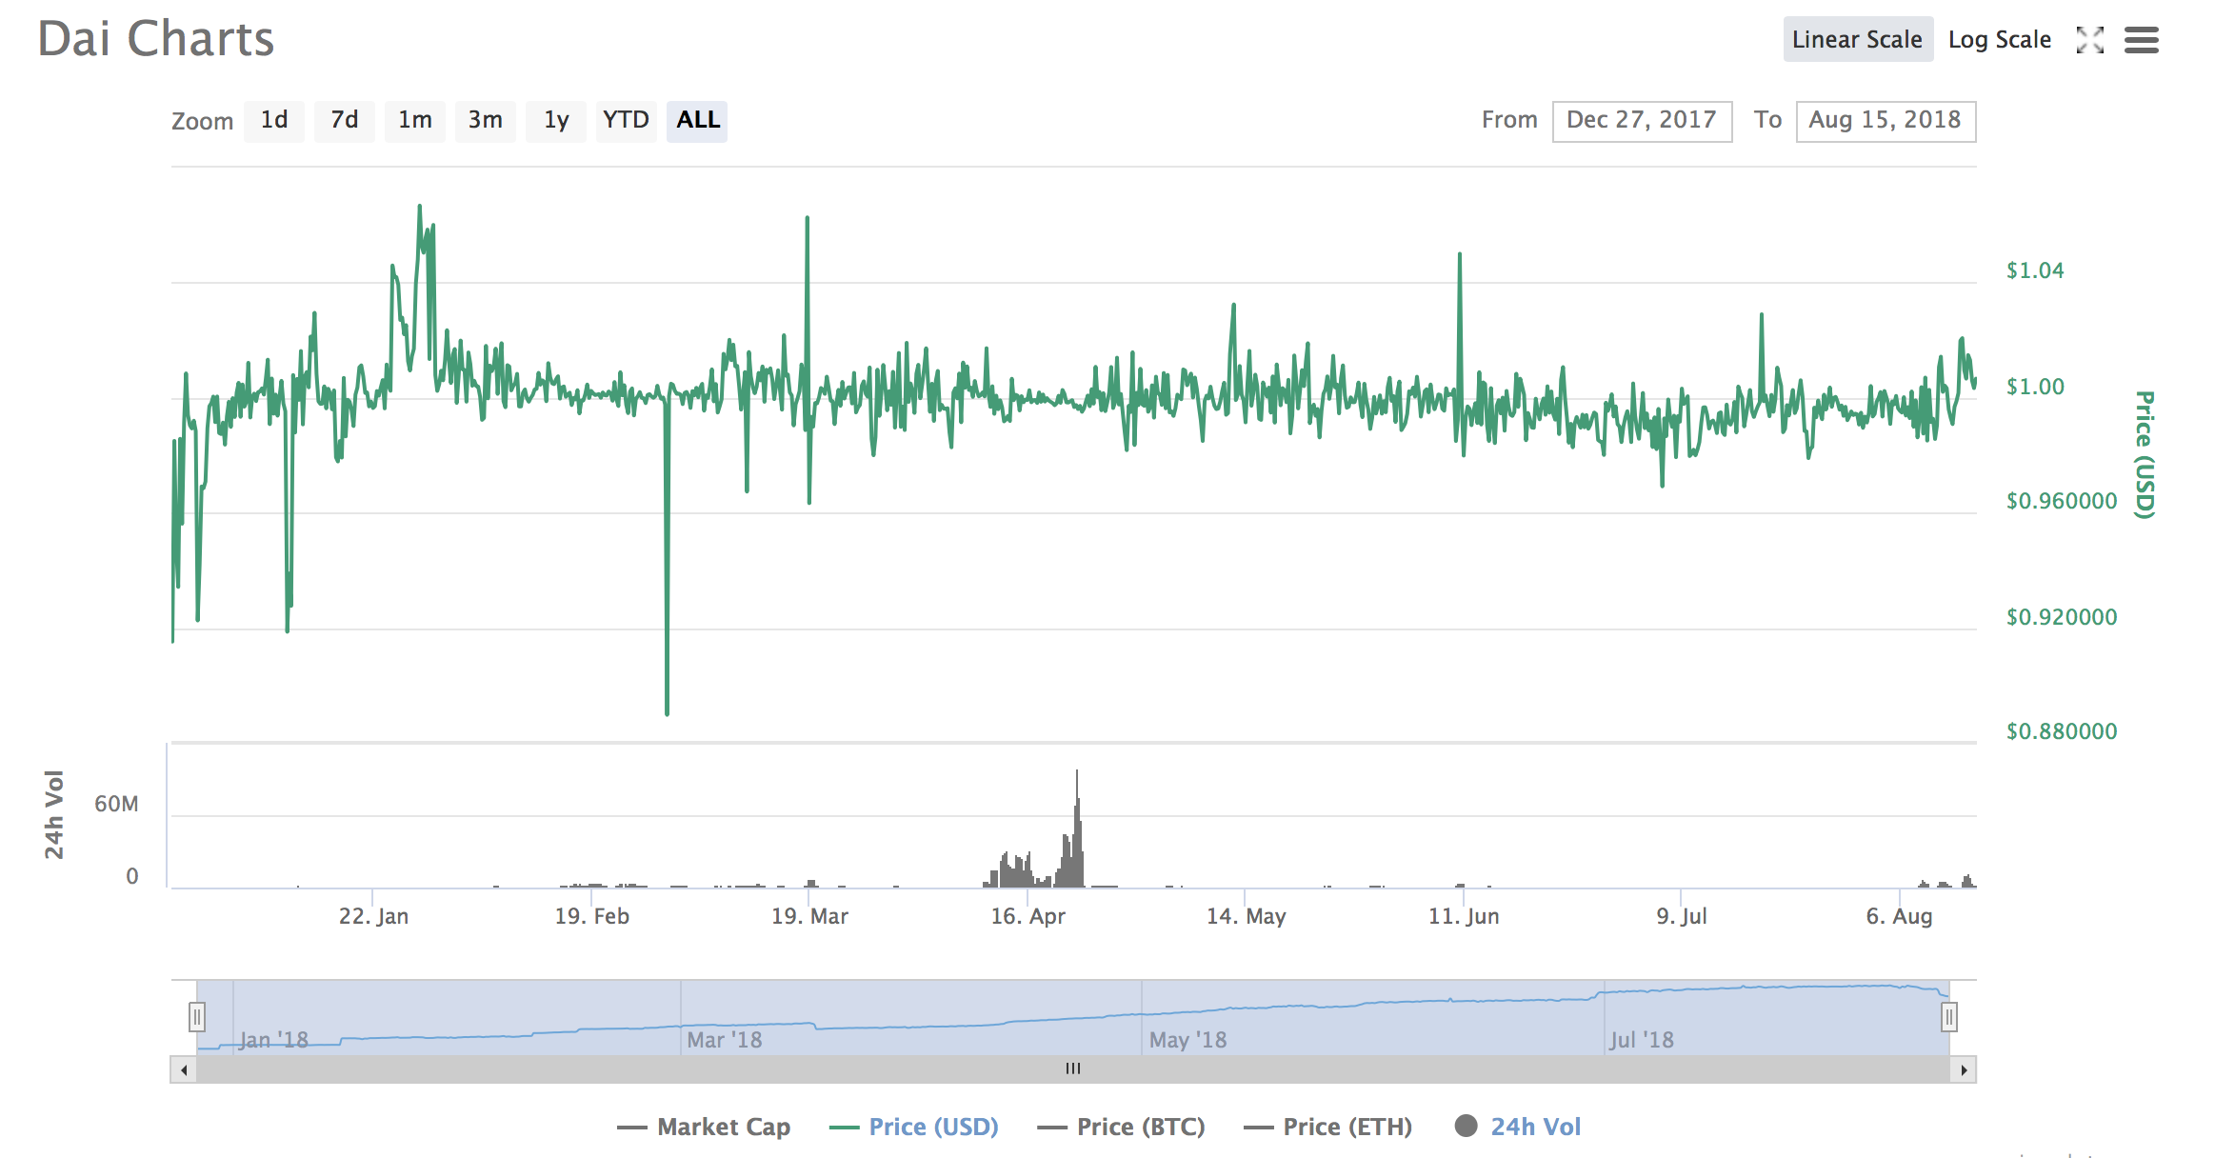Click the 9. Jul date label

(1681, 916)
